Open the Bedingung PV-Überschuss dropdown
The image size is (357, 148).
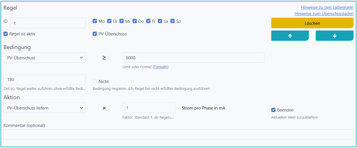pos(44,58)
